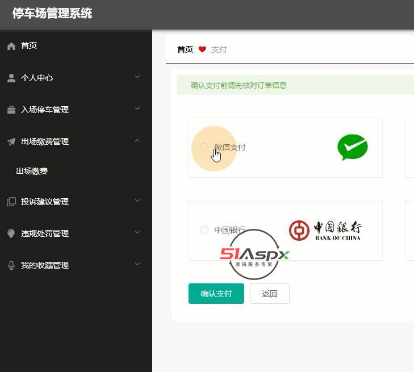Click the home icon in the sidebar
The width and height of the screenshot is (414, 372).
click(x=11, y=46)
